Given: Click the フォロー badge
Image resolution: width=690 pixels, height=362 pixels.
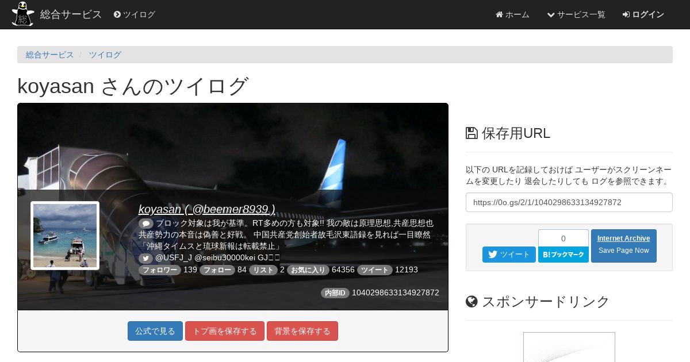Looking at the screenshot, I should 217,270.
